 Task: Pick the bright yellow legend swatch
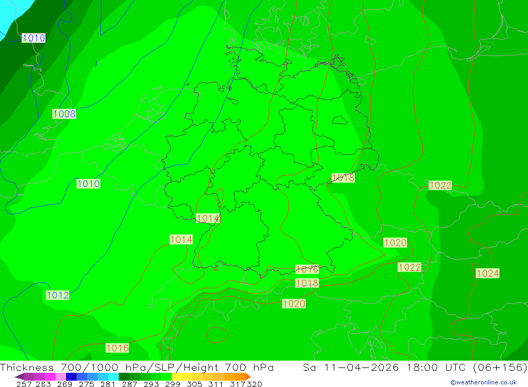tap(177, 376)
